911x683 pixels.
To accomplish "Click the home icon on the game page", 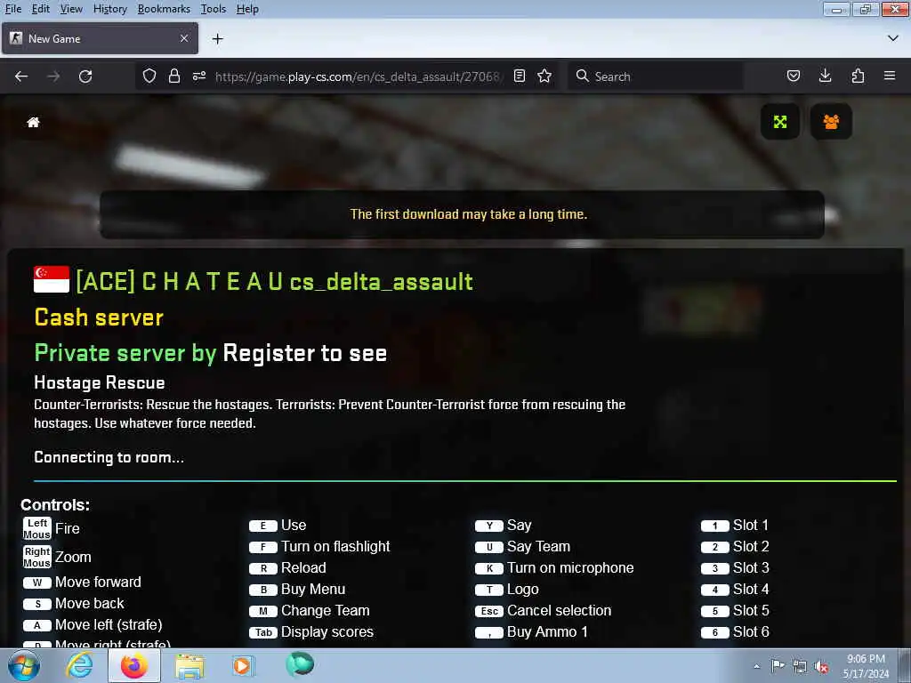I will tap(34, 122).
